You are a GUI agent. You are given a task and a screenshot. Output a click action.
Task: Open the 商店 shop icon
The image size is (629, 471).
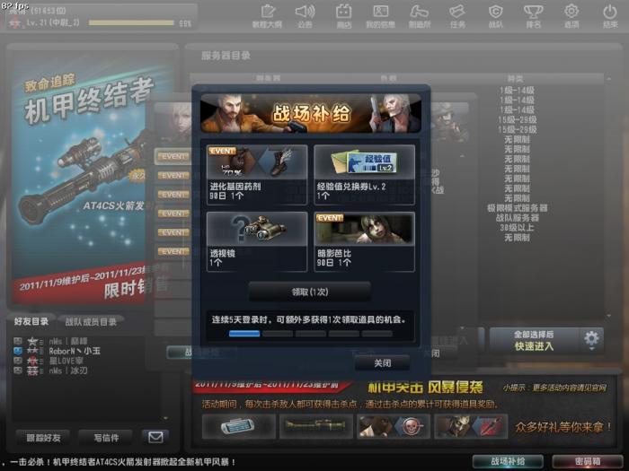pos(343,16)
